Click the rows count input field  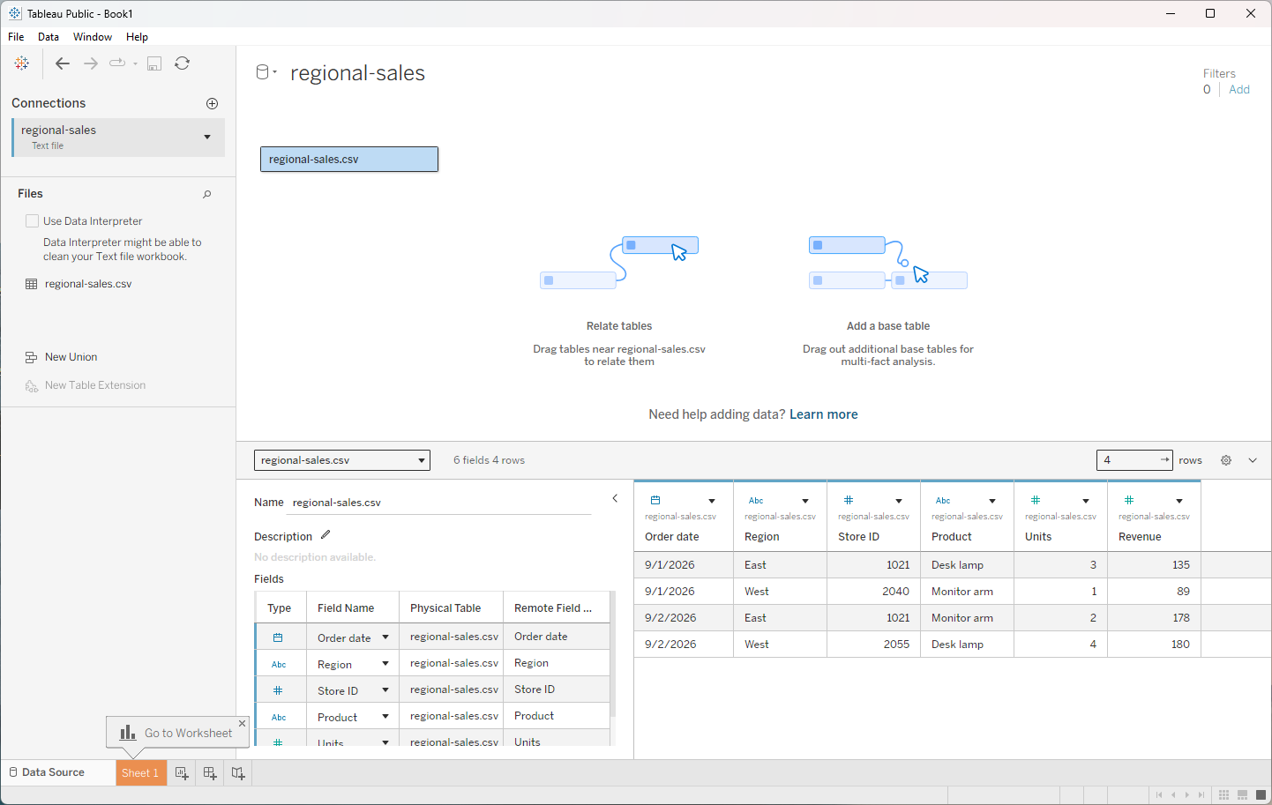(1134, 460)
